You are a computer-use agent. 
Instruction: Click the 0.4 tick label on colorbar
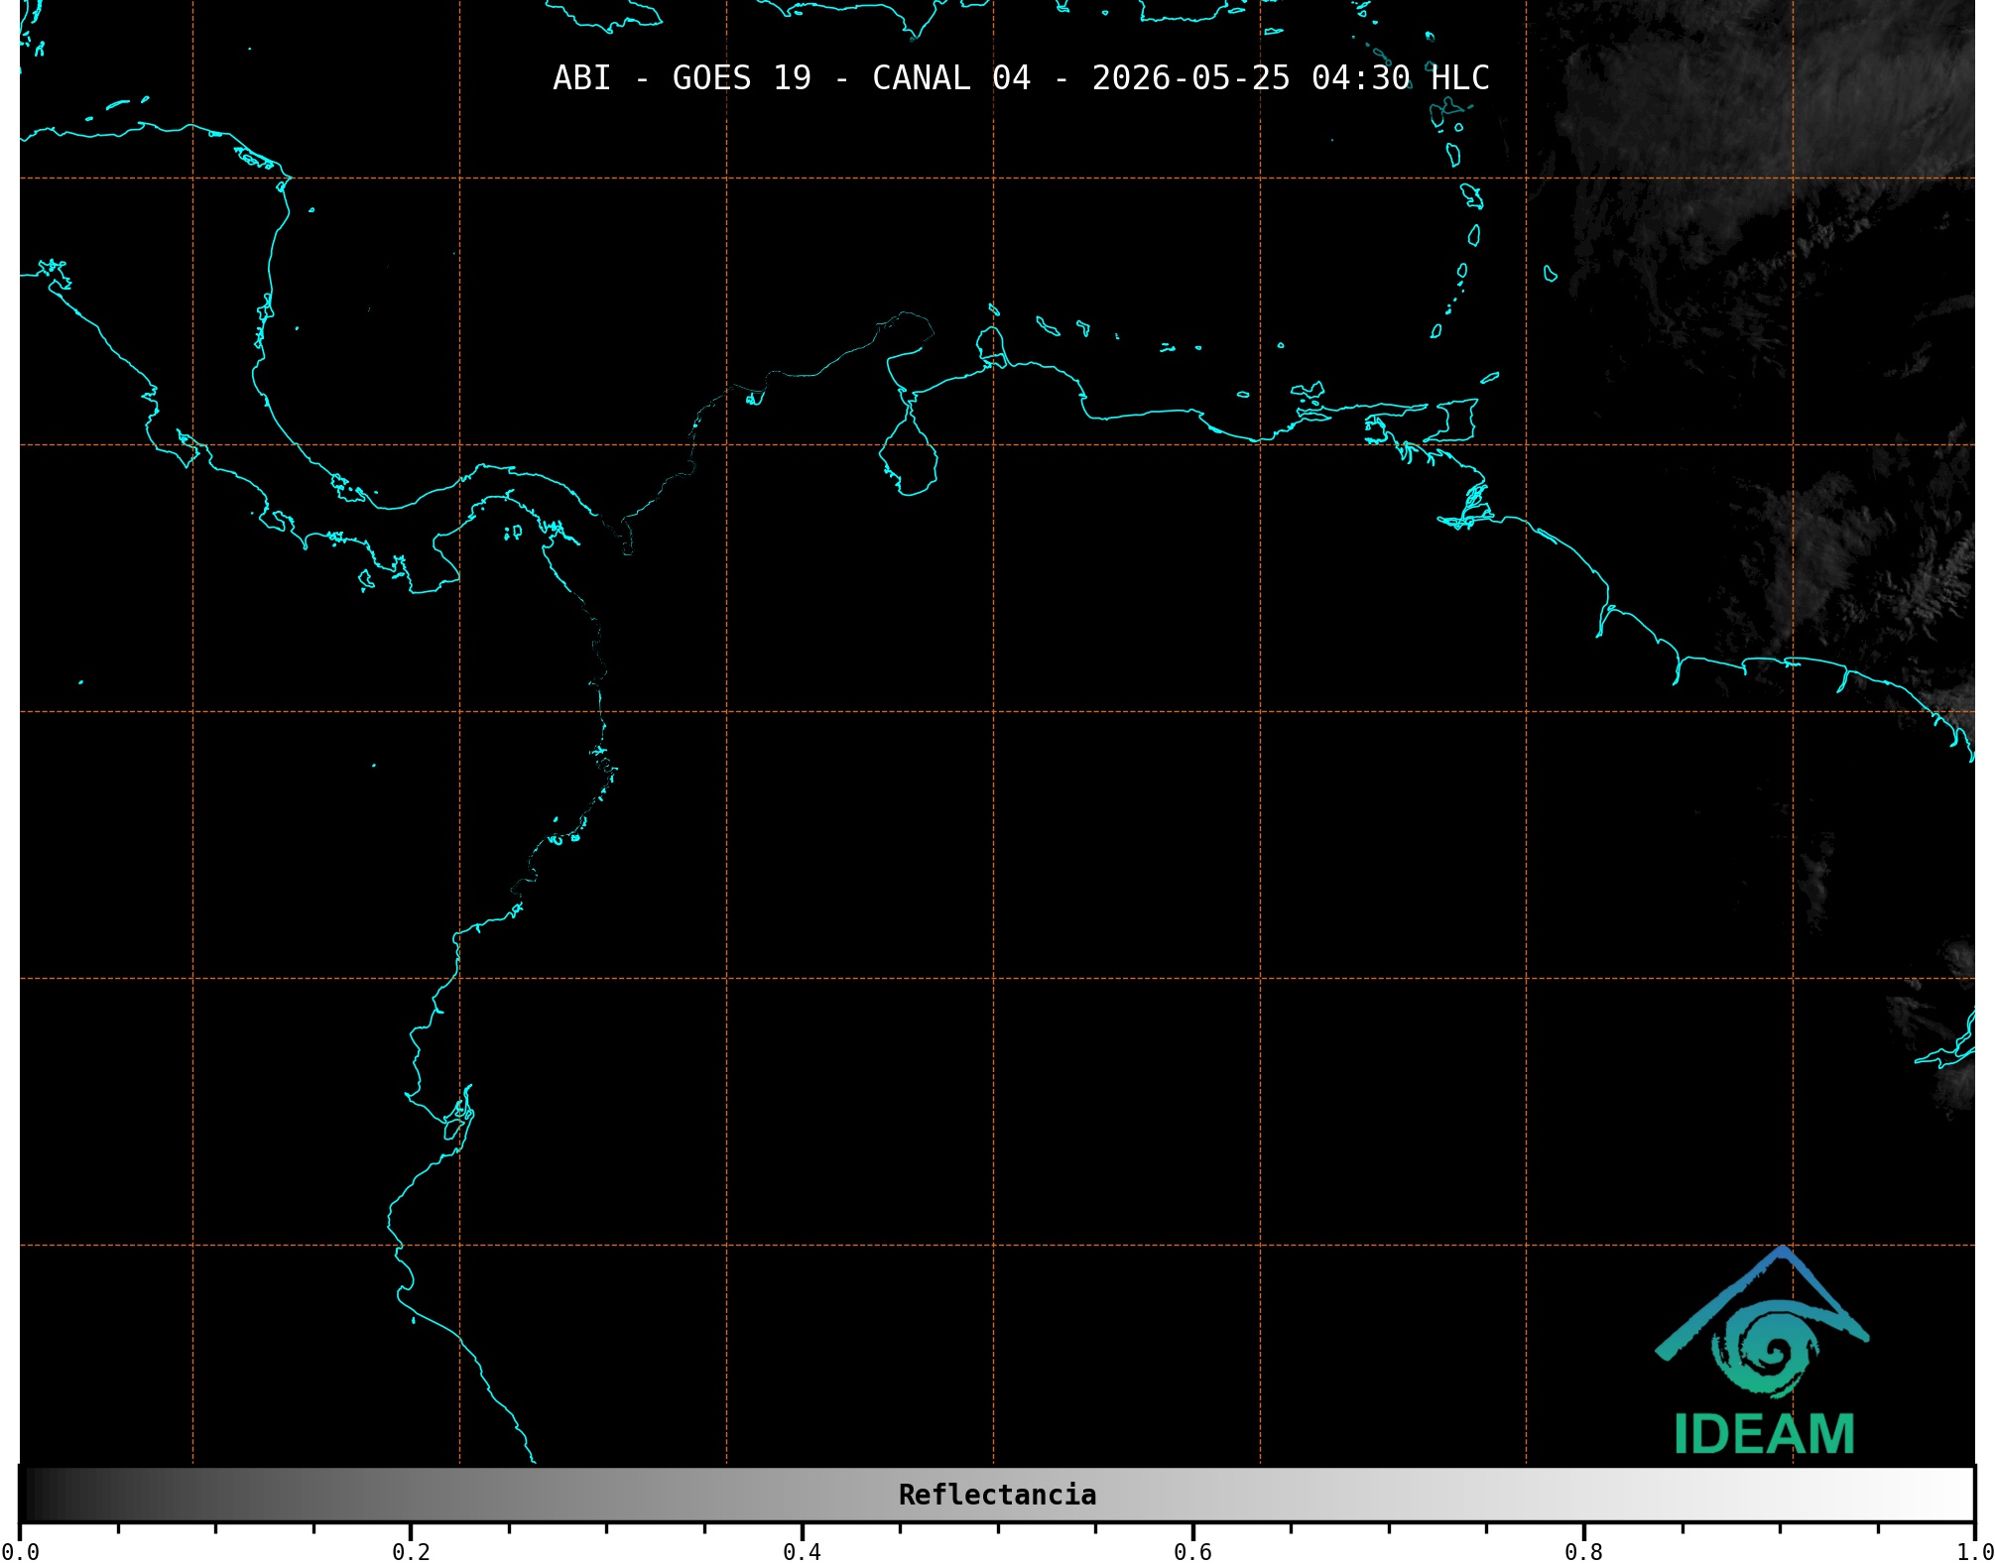click(x=802, y=1551)
